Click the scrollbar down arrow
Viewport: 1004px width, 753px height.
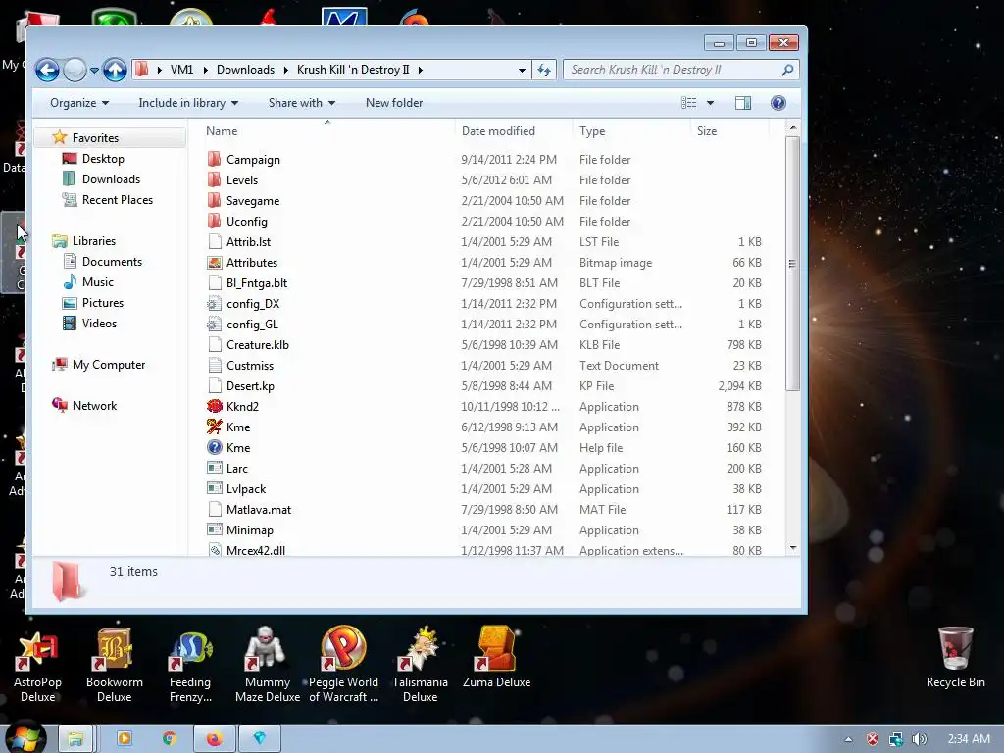click(x=792, y=548)
